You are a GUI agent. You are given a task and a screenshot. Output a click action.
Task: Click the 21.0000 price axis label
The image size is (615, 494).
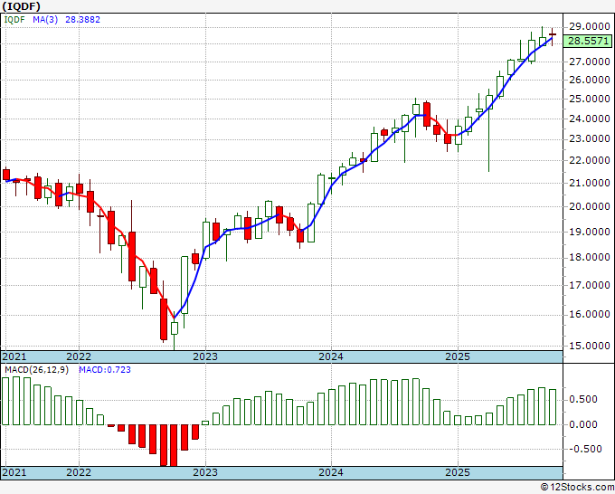(590, 183)
